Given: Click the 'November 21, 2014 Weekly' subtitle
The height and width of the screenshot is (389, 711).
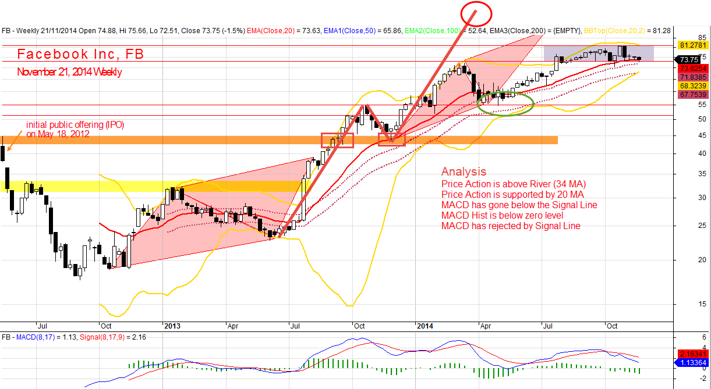Looking at the screenshot, I should 69,72.
